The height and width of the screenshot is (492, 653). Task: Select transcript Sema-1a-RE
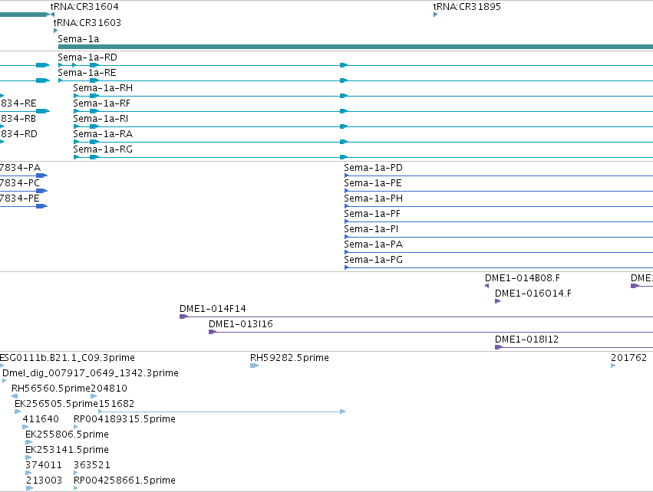pyautogui.click(x=87, y=72)
